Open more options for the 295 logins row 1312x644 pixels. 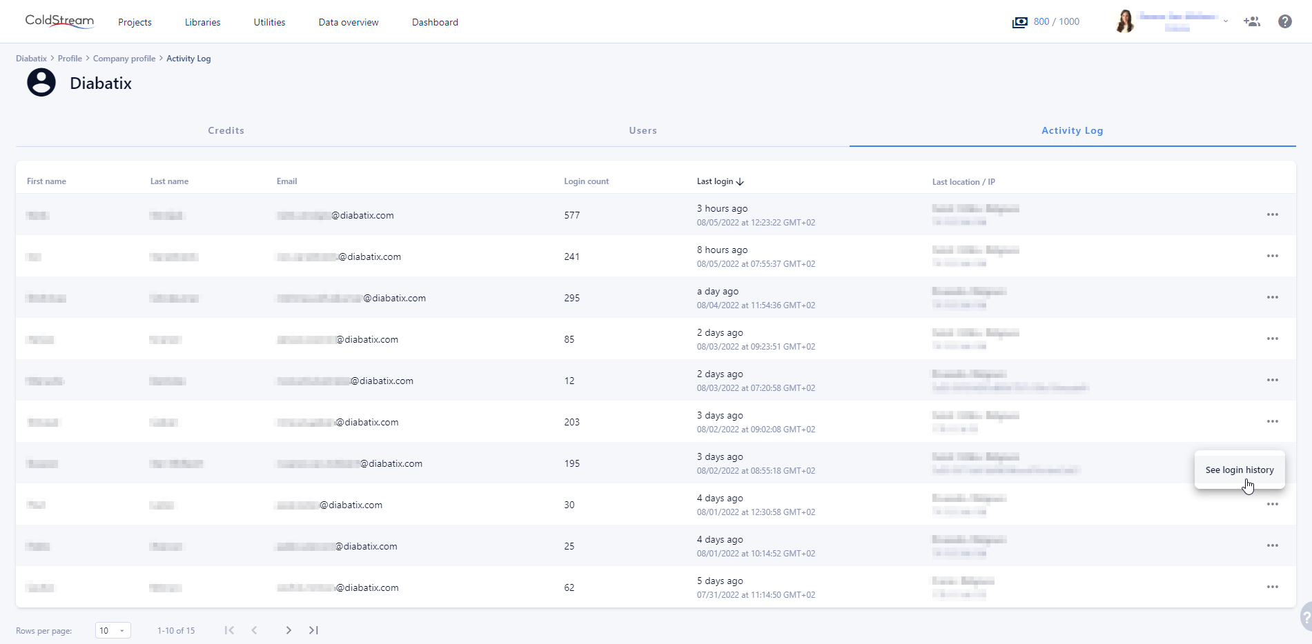[1273, 297]
